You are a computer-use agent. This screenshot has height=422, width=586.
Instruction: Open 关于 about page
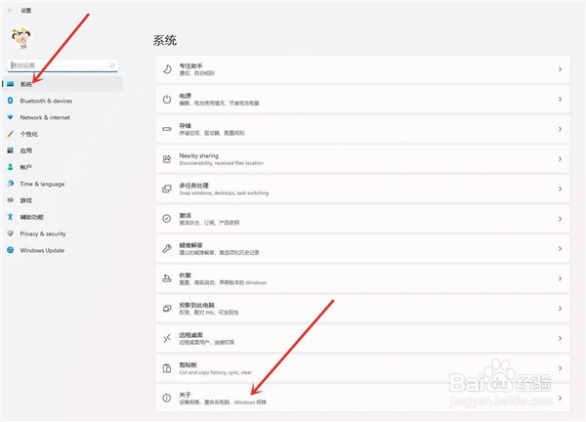pyautogui.click(x=362, y=399)
